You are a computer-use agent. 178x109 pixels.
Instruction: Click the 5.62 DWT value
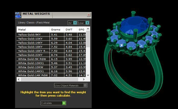[x=69, y=55]
